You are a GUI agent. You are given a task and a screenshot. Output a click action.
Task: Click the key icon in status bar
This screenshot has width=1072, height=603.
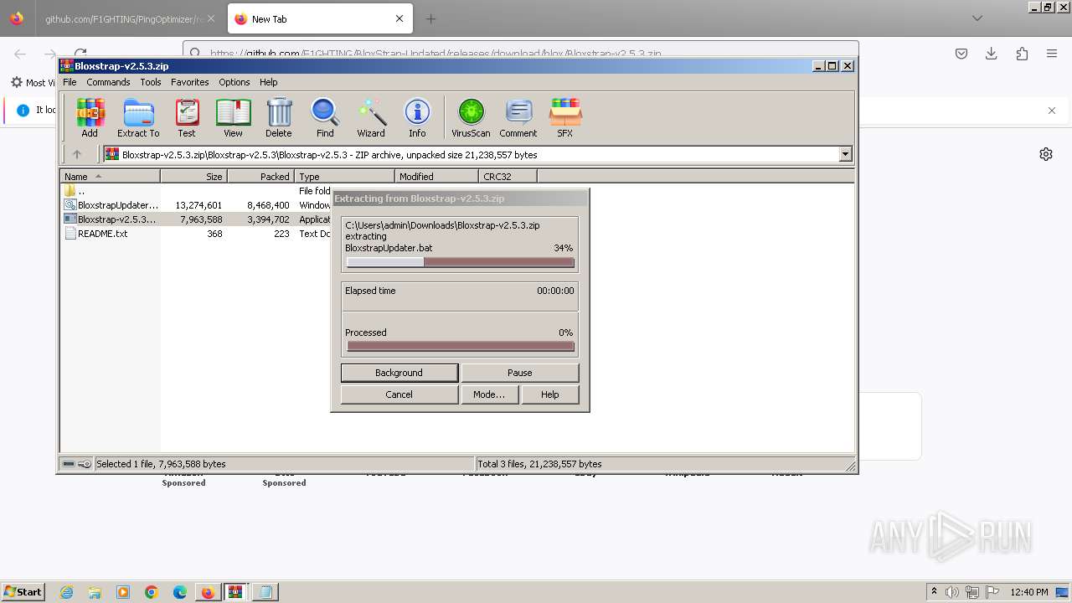pyautogui.click(x=85, y=464)
